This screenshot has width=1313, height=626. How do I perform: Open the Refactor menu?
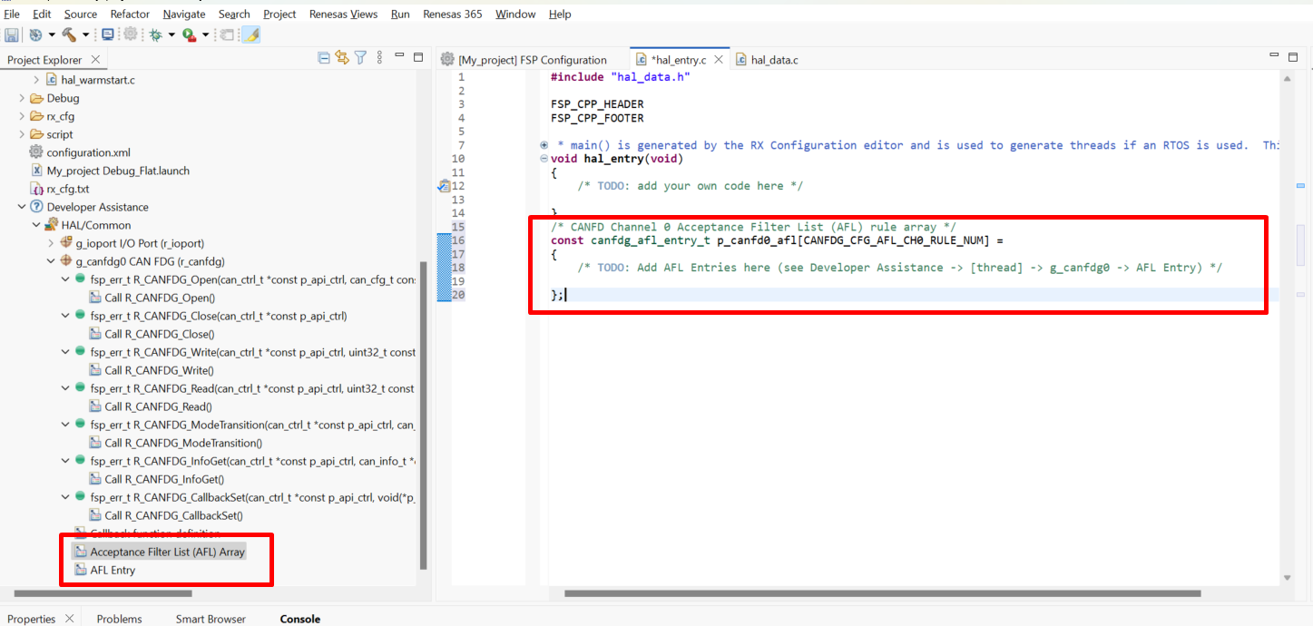(130, 14)
